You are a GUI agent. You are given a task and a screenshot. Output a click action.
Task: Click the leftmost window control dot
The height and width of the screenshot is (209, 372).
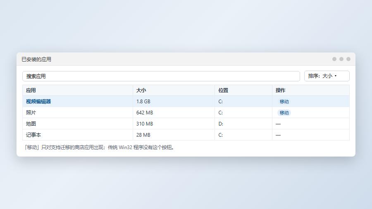click(x=334, y=59)
